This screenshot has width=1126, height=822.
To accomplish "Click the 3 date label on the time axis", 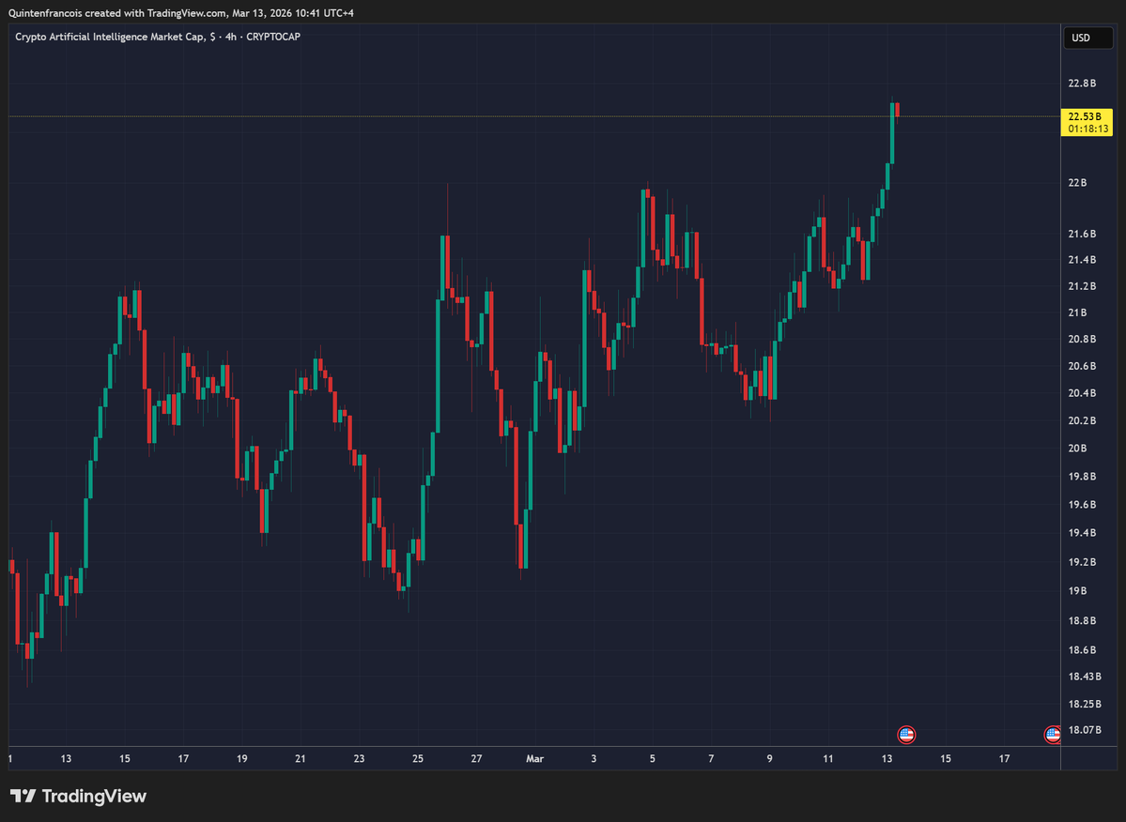I will (594, 758).
